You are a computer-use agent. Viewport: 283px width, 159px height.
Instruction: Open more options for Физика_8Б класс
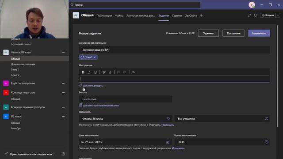64,53
